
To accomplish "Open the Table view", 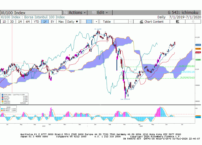I will [x=107, y=22].
